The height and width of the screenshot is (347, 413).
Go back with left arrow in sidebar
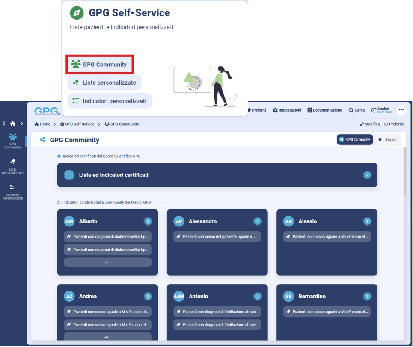tap(4, 124)
